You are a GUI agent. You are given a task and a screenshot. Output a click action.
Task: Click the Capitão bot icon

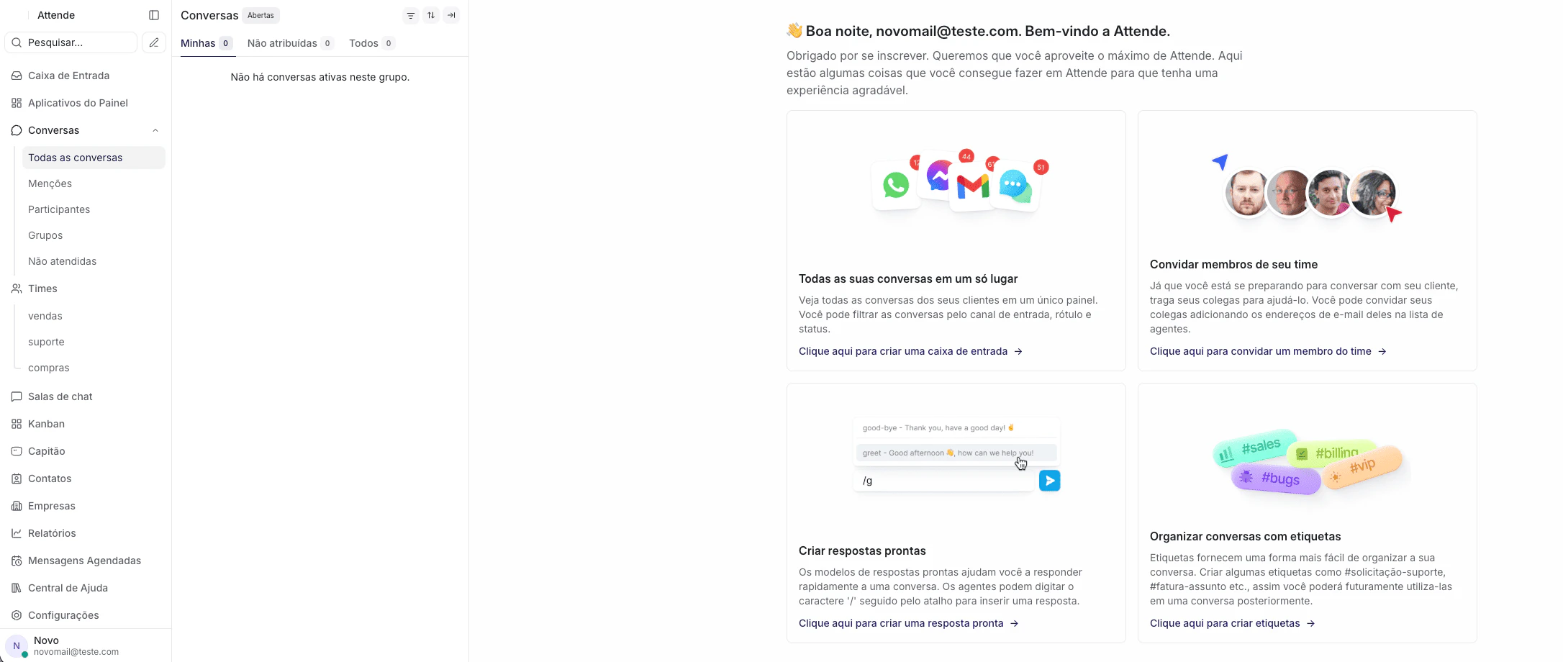click(x=17, y=451)
